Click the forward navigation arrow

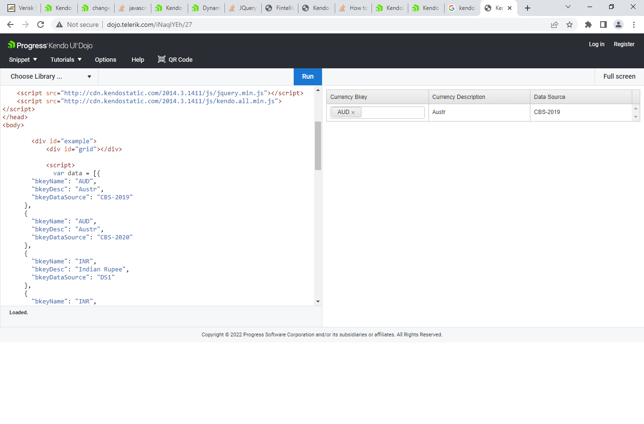point(25,24)
